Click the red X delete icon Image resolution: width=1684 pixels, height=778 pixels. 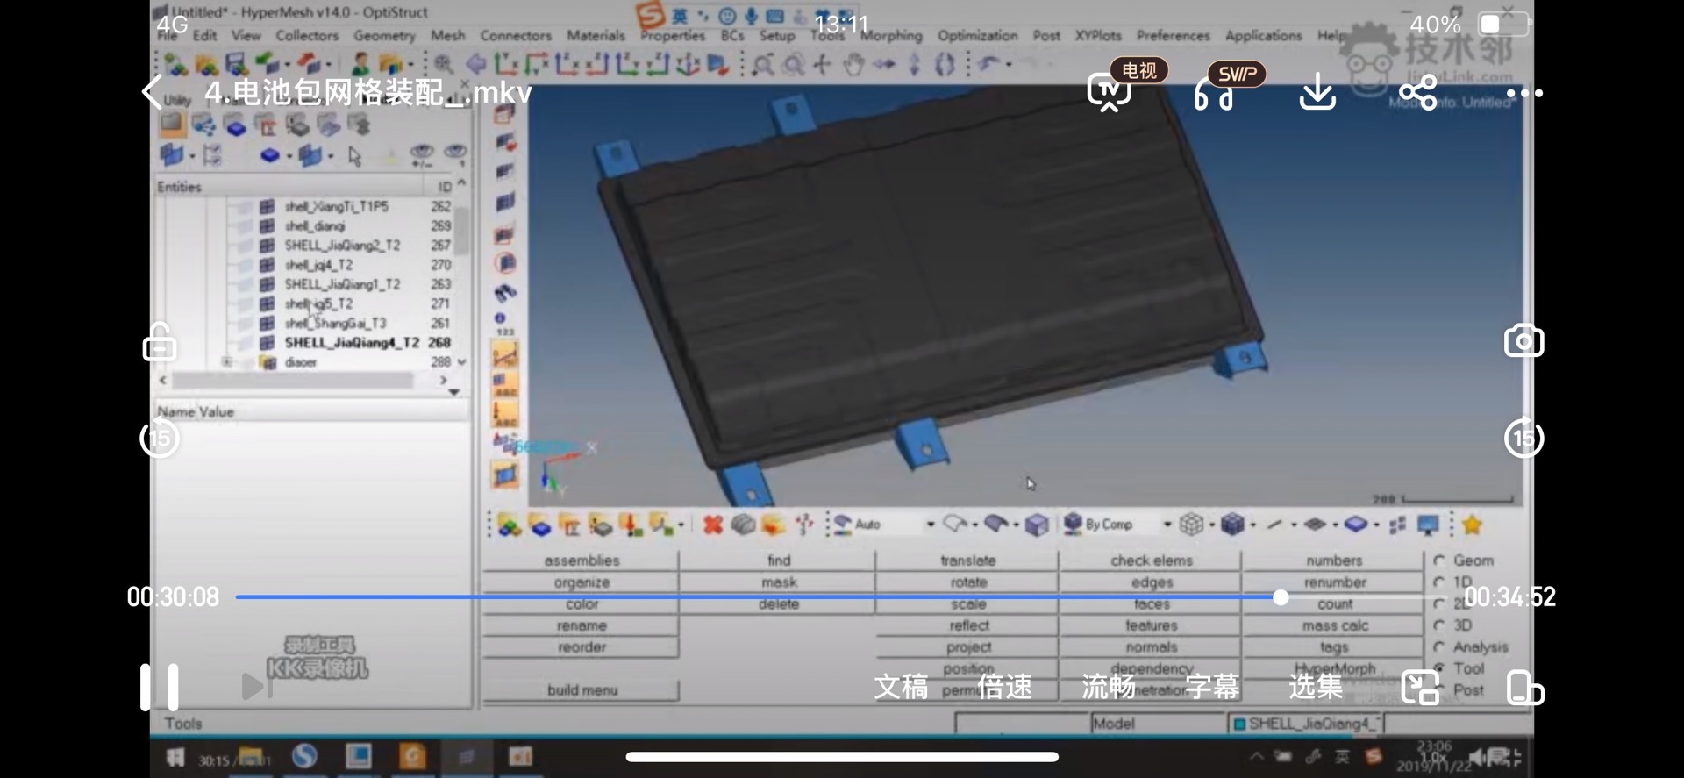712,525
